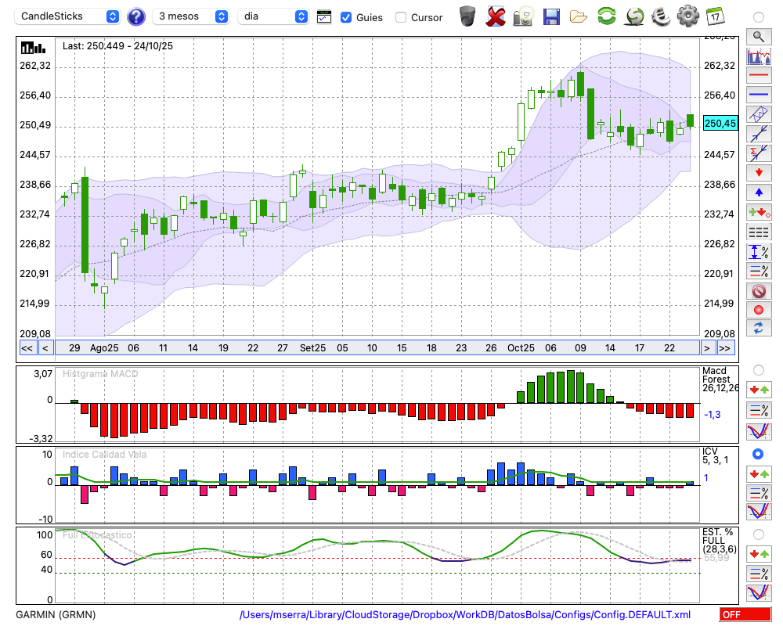Click the ICV 5, 3, 1 label
Screen dimensions: 783x626
click(x=715, y=455)
